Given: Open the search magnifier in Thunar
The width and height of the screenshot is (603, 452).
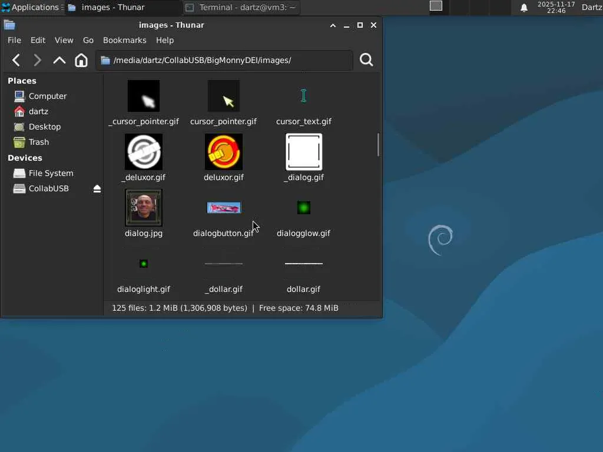Looking at the screenshot, I should [366, 60].
